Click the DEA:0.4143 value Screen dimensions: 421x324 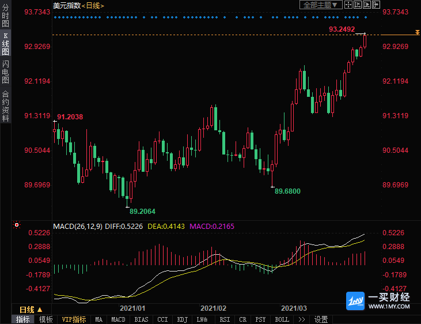[166, 227]
